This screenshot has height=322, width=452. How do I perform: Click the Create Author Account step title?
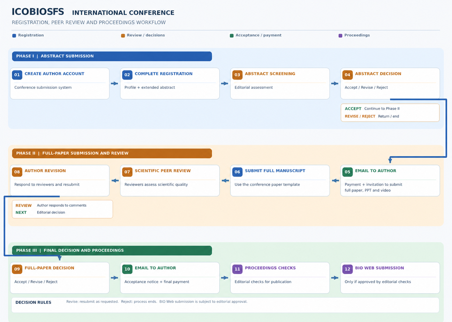click(55, 74)
